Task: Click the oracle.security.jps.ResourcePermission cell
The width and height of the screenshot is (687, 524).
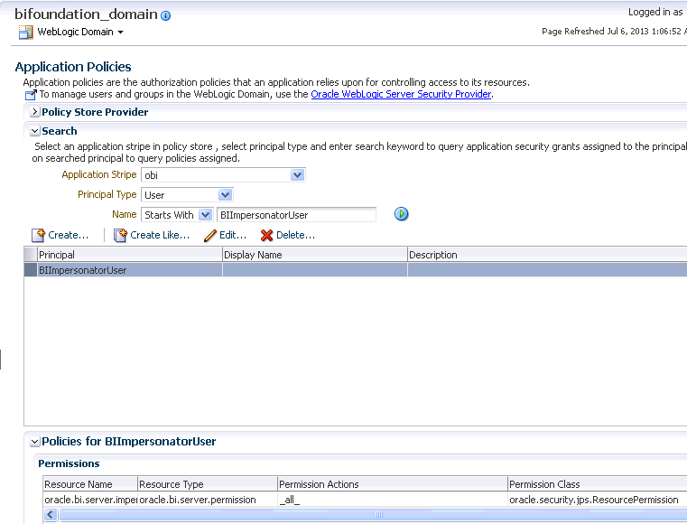Action: point(598,500)
